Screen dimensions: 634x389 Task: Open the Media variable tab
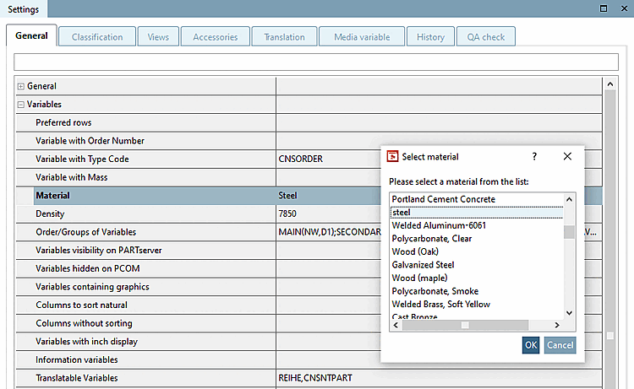362,37
